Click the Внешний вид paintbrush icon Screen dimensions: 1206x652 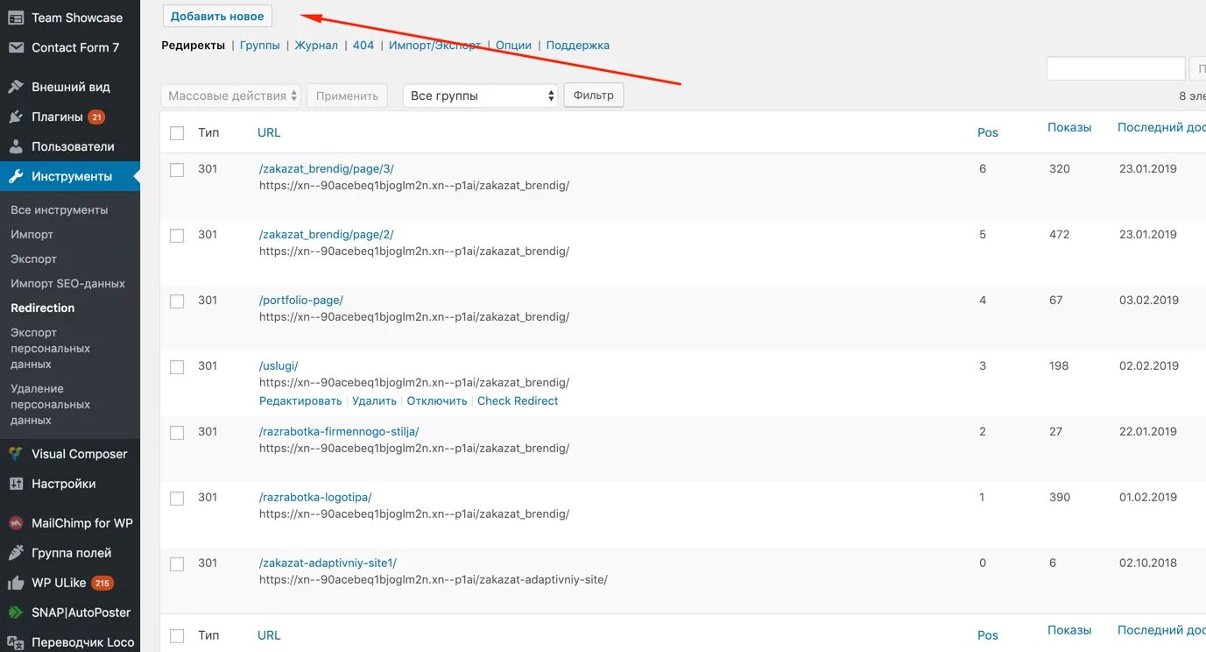16,87
